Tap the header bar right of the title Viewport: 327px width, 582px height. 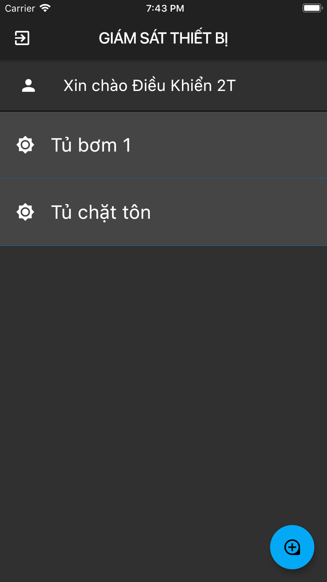pos(277,38)
